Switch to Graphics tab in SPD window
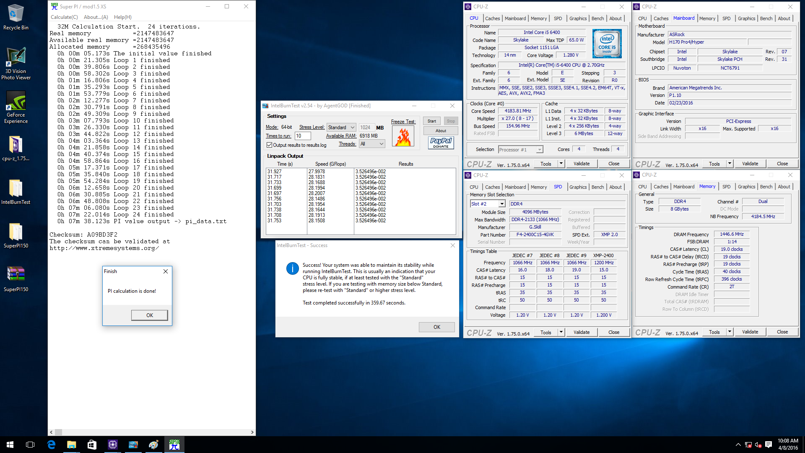 578,187
